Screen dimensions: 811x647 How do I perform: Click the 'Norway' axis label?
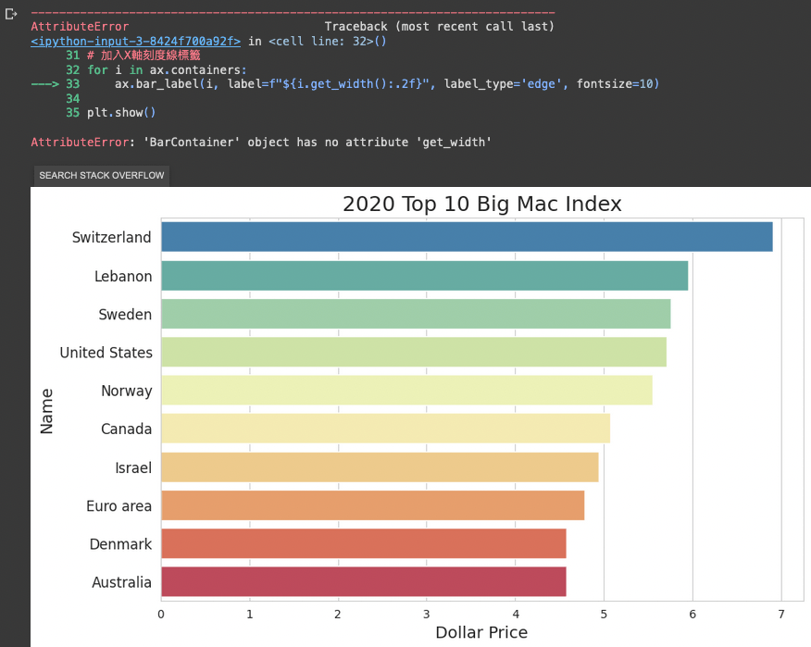pos(127,391)
